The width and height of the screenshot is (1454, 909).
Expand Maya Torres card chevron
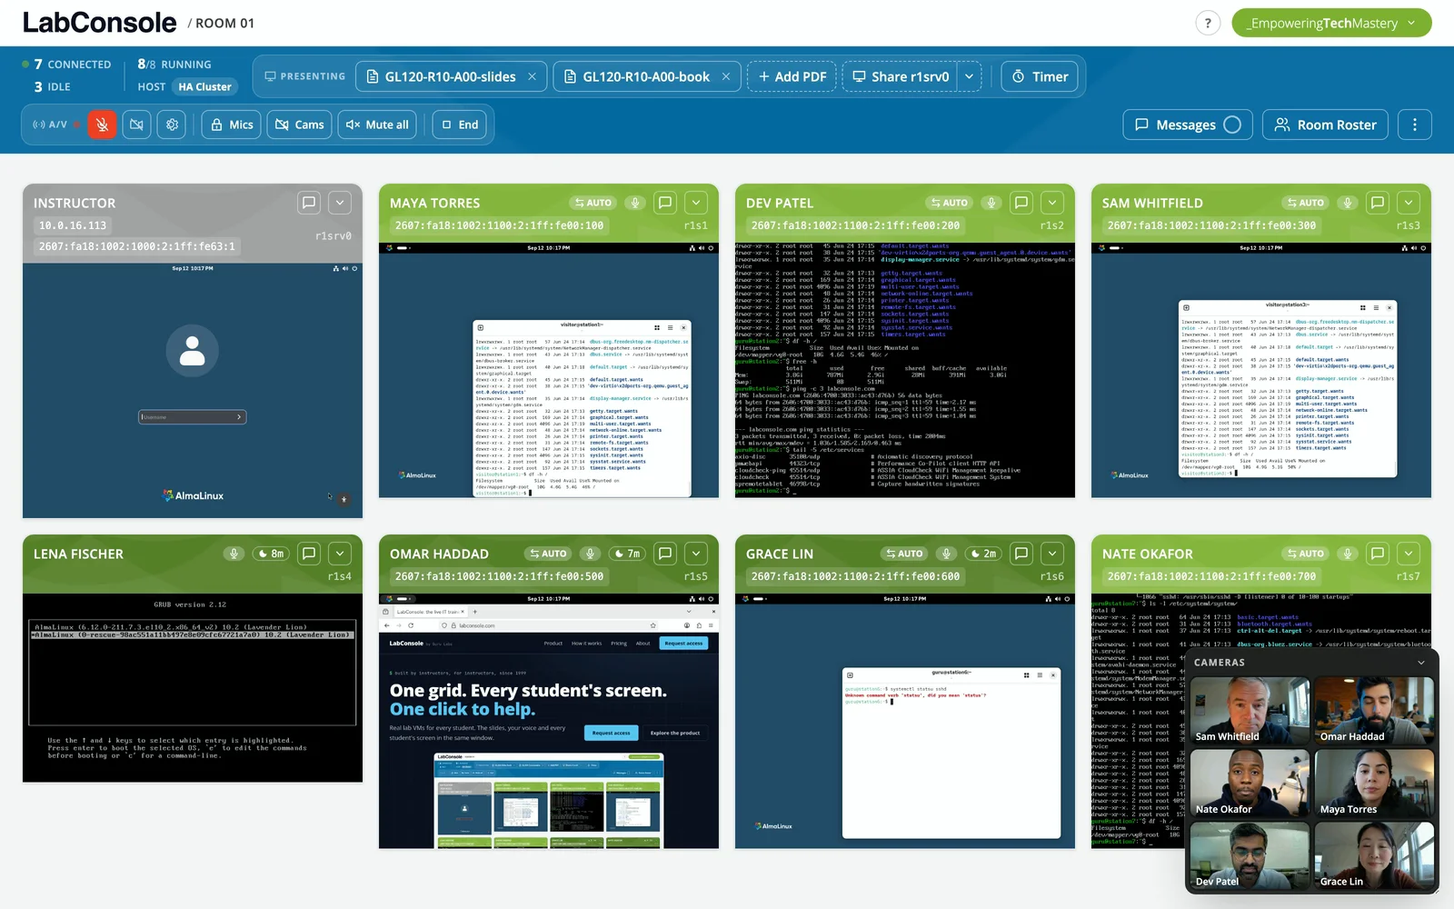[696, 203]
